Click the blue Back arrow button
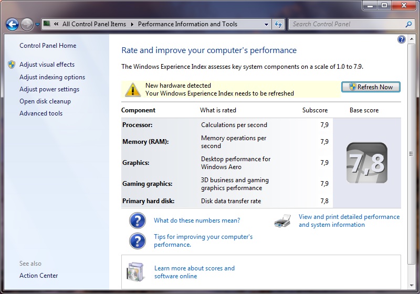Screen dimensions: 420x294 (12, 24)
